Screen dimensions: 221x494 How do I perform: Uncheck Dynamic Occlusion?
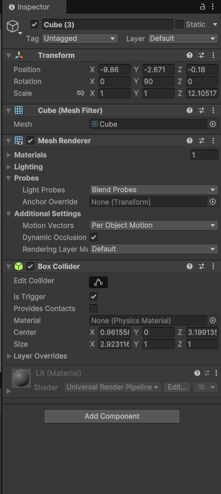(94, 237)
